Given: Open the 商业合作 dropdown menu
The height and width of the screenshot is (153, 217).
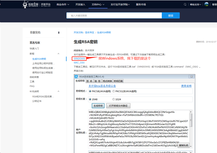Looking at the screenshot, I should pos(63,5).
